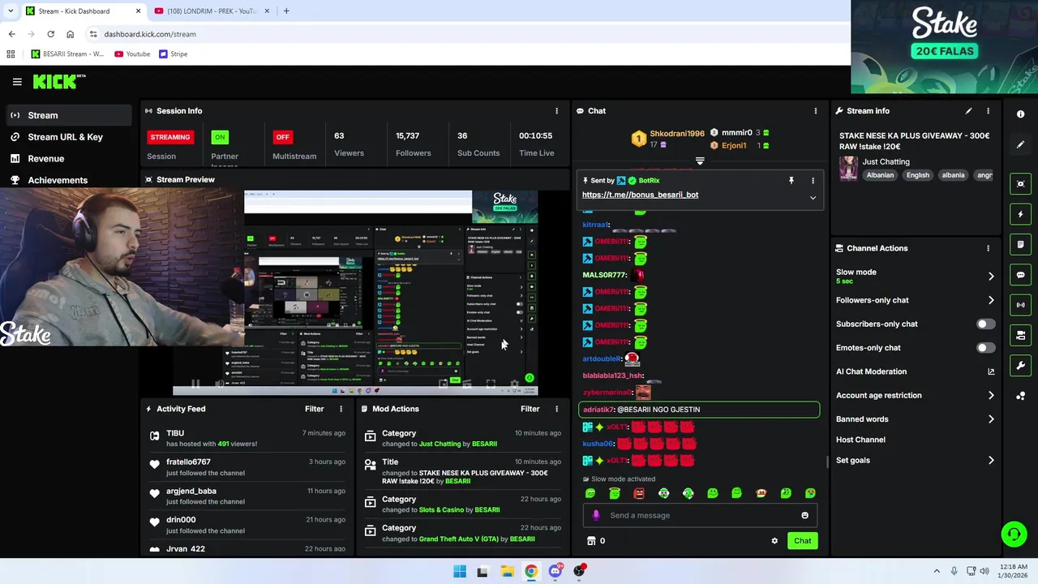Open the Activity Feed Filter
The height and width of the screenshot is (584, 1038).
tap(314, 410)
